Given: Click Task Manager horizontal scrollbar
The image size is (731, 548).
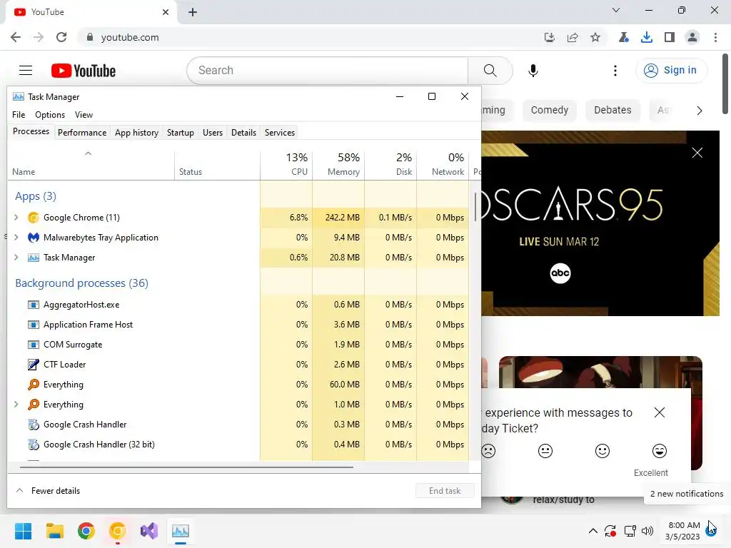Looking at the screenshot, I should [x=186, y=467].
